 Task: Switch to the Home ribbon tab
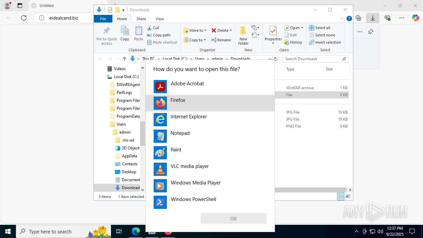click(x=122, y=19)
